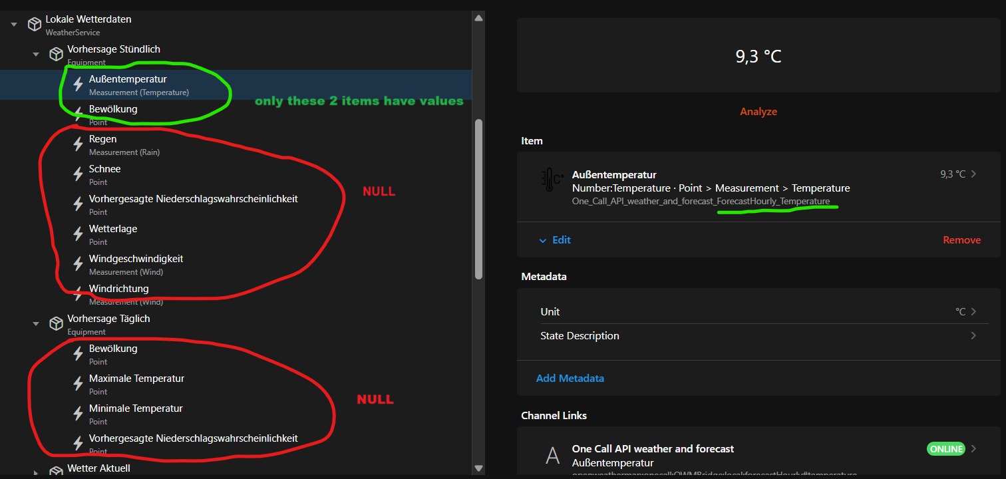This screenshot has height=479, width=1006.
Task: Click the Vorhersage Täglich equipment cube icon
Action: 56,324
